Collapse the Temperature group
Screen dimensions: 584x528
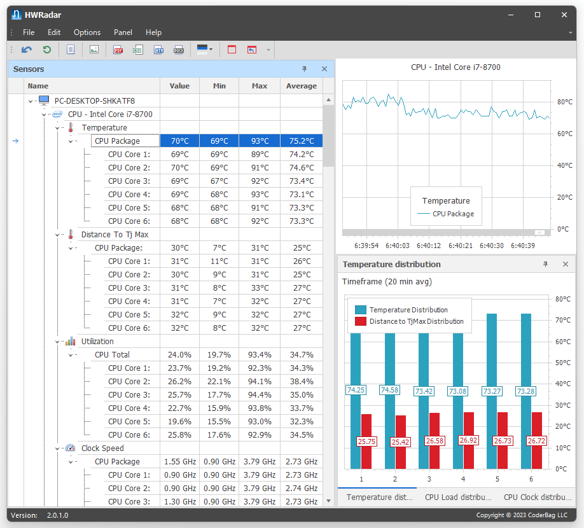tap(57, 128)
